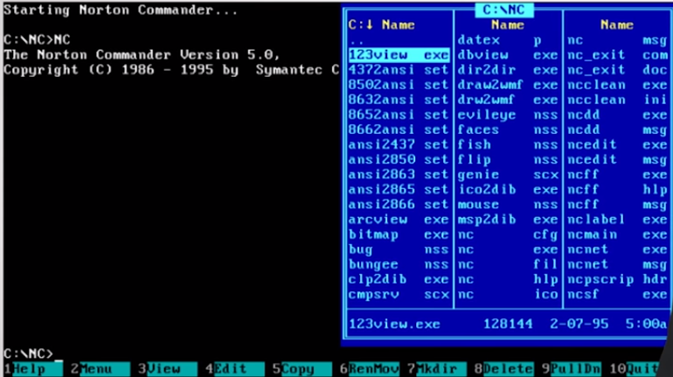
Task: Select file bug nss
Action: [399, 249]
